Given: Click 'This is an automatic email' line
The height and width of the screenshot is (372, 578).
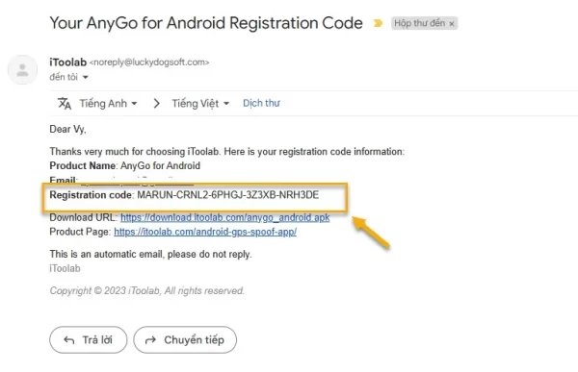Looking at the screenshot, I should click(151, 255).
